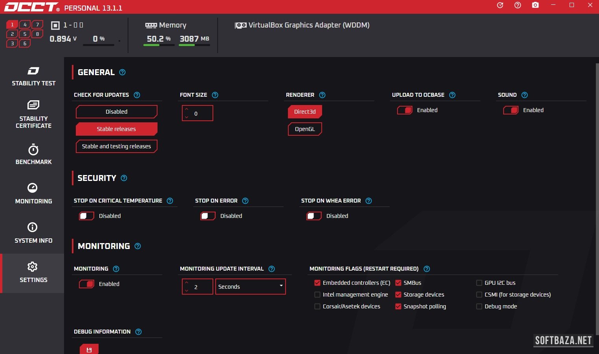599x354 pixels.
Task: Click the refresh icon in title bar
Action: coord(500,5)
